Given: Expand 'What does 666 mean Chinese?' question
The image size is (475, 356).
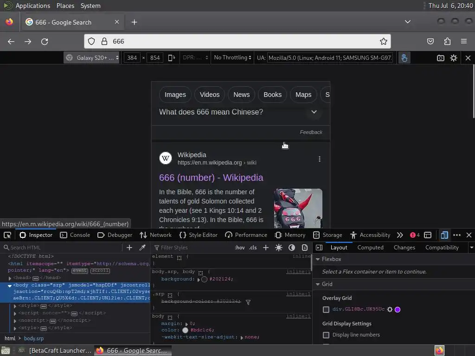Looking at the screenshot, I should [x=314, y=112].
